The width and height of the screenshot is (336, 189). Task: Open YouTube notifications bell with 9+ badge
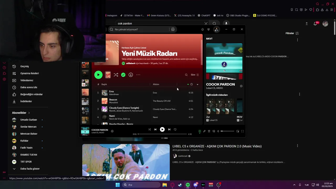pos(316,24)
